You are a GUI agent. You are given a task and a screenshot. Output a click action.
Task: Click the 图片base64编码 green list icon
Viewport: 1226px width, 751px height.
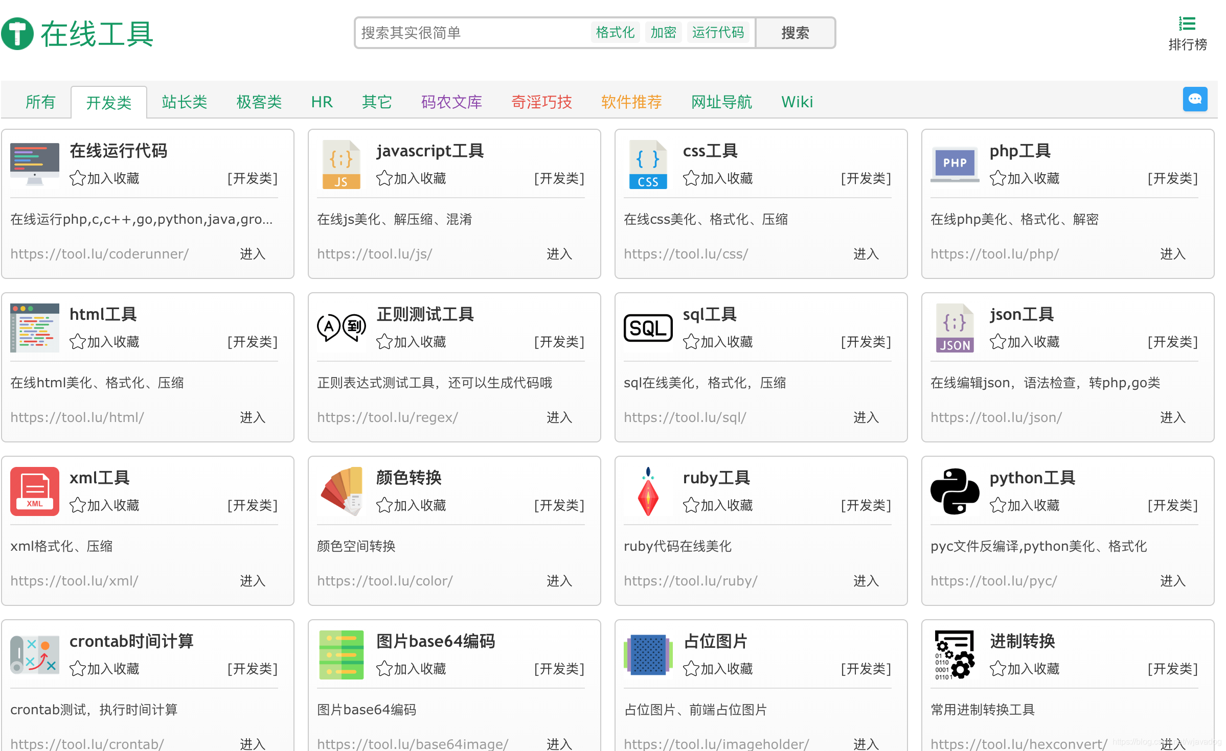point(342,655)
